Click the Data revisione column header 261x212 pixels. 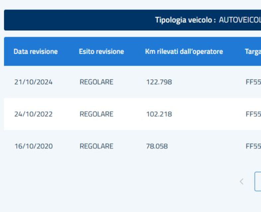point(36,52)
